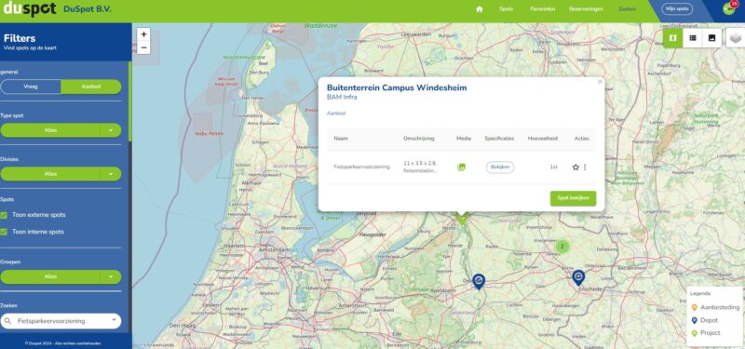Open the media image icon in table row
745x349 pixels.
point(461,168)
